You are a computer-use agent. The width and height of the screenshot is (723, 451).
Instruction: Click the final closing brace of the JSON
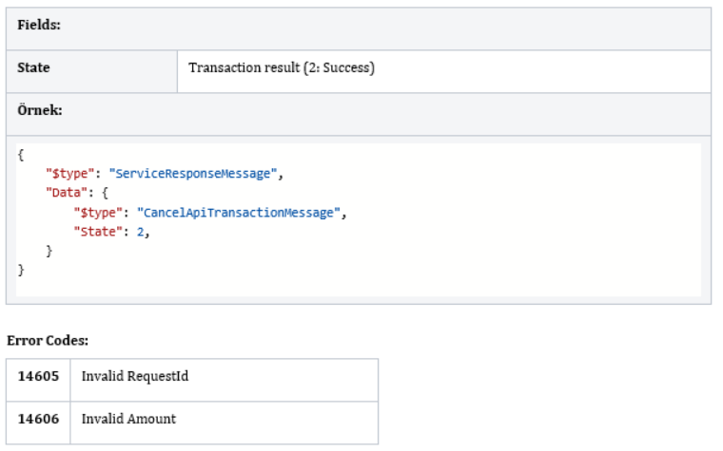click(20, 271)
